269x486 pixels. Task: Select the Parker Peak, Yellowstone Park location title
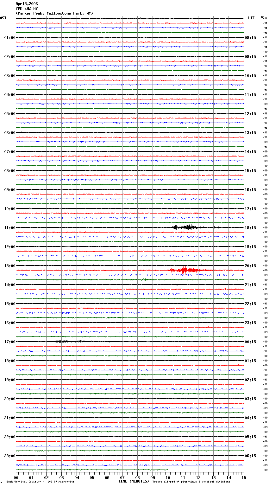pos(54,13)
